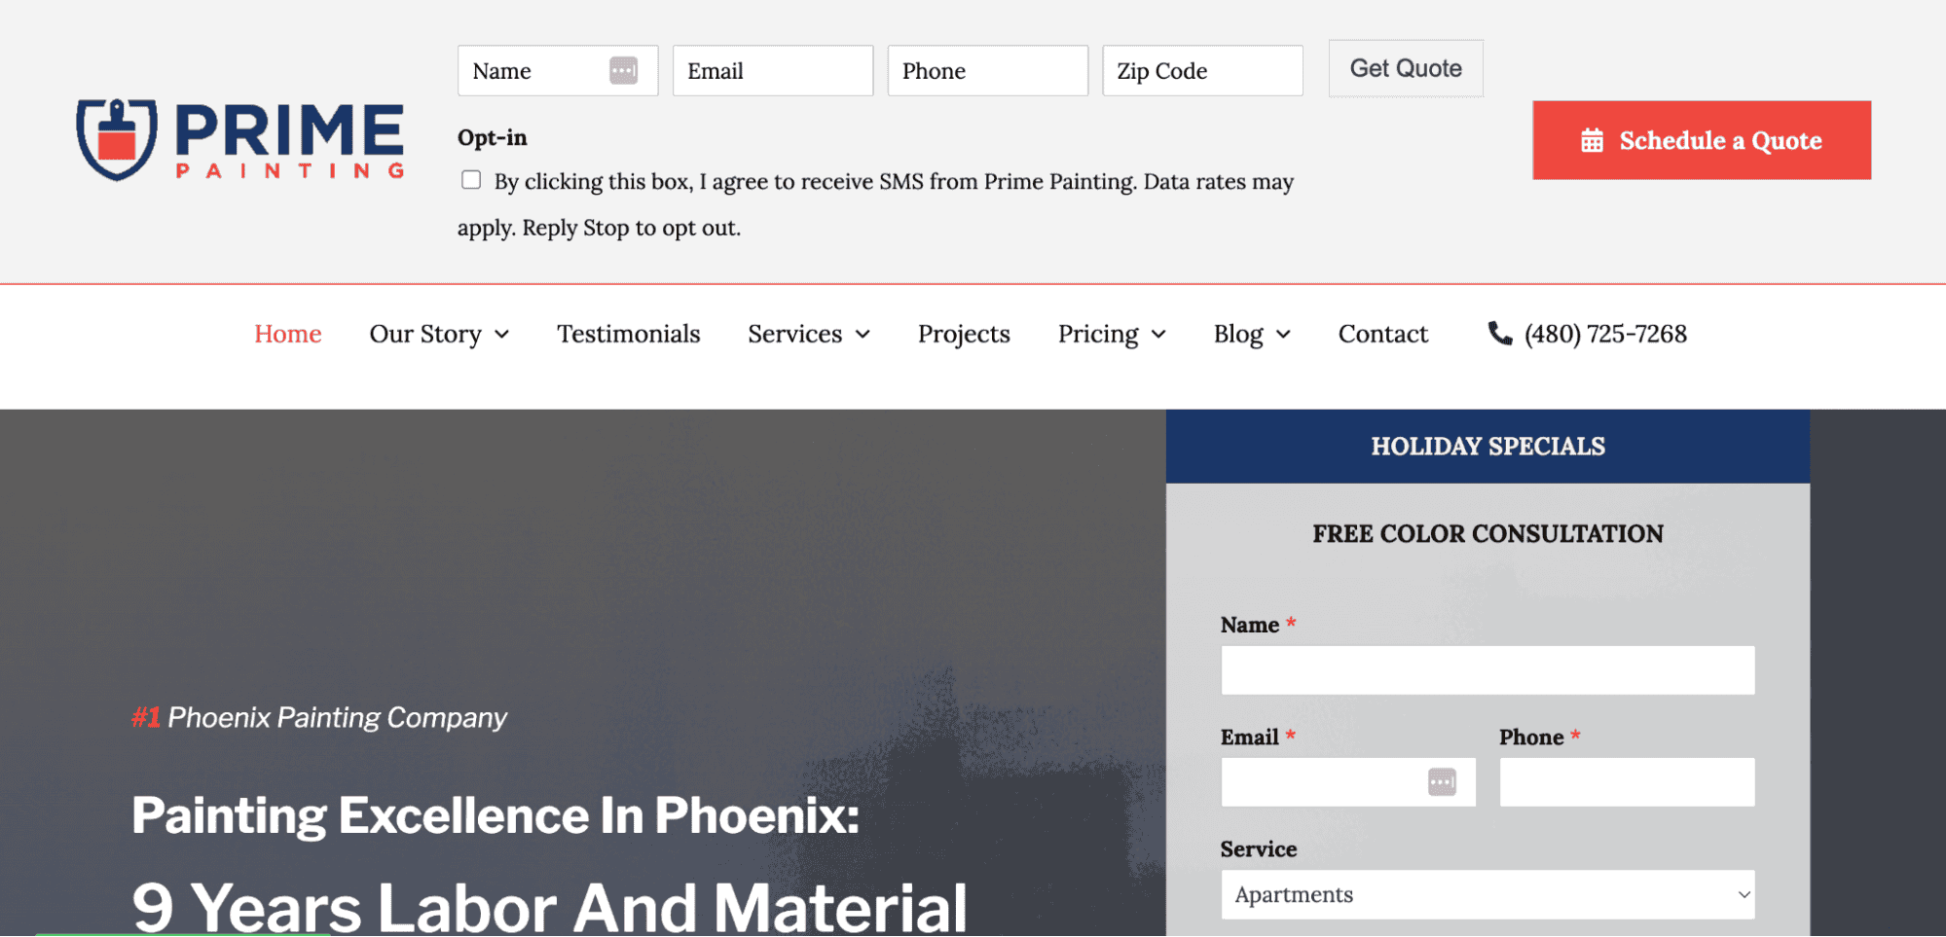Open the Projects page
Viewport: 1946px width, 937px height.
[x=963, y=334]
